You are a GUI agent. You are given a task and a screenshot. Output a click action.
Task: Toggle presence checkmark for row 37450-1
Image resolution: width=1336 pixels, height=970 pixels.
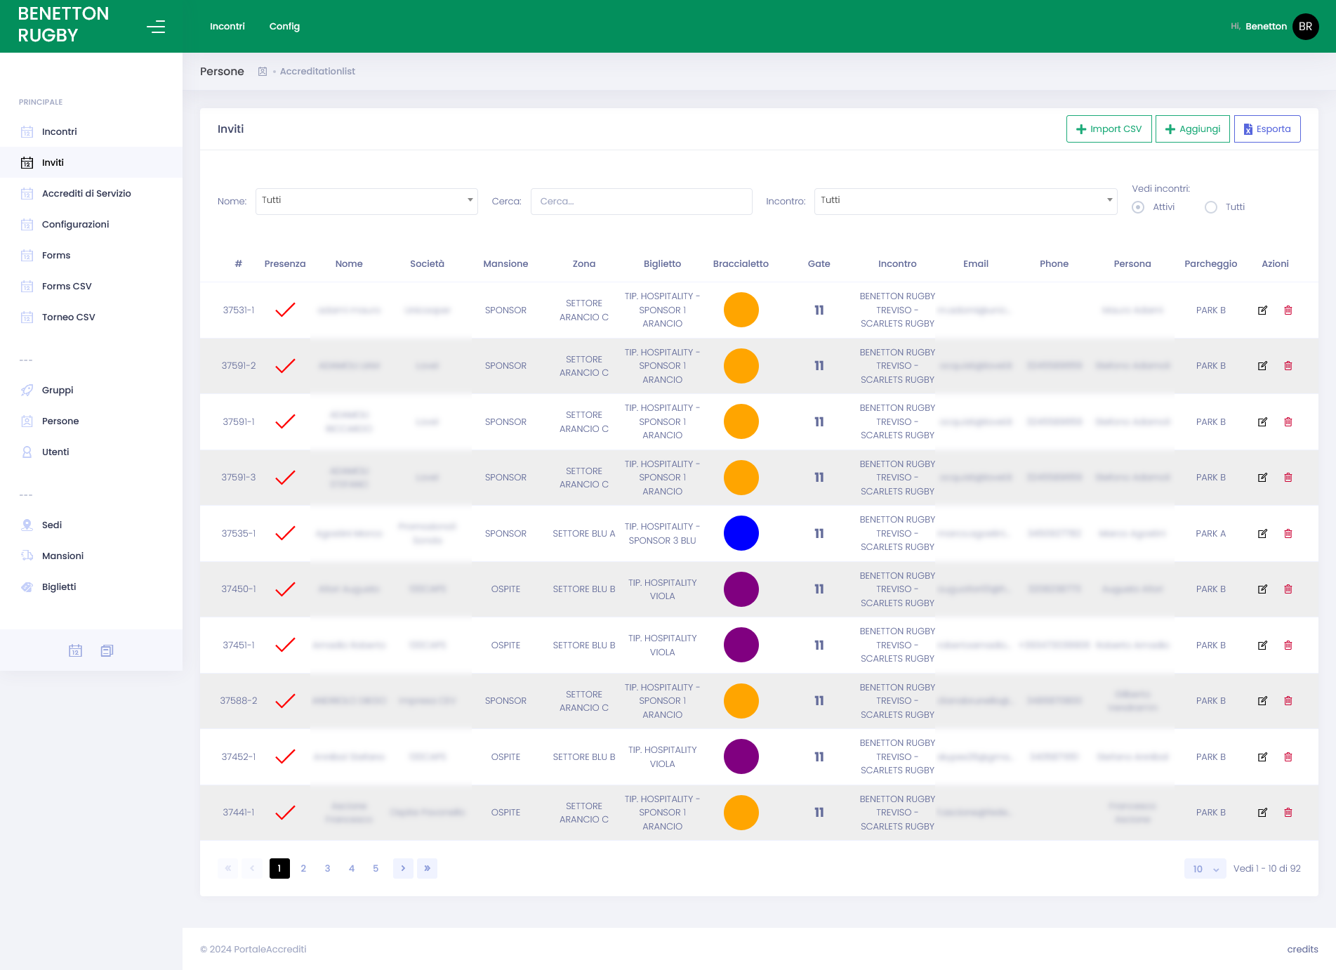click(x=285, y=589)
